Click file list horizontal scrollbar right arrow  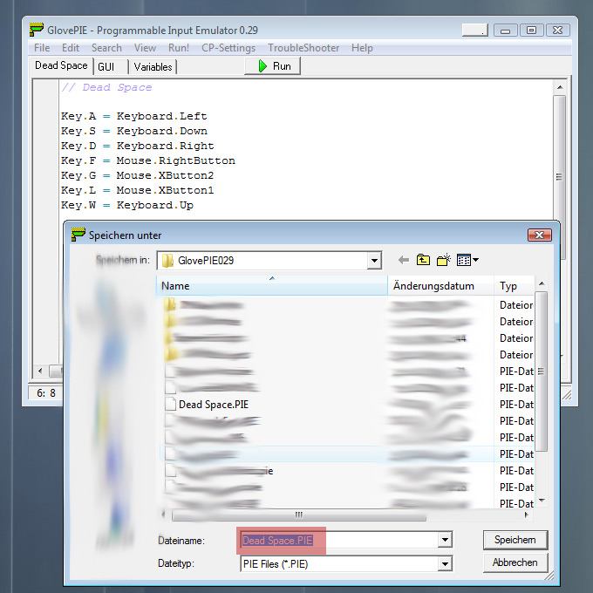[527, 515]
